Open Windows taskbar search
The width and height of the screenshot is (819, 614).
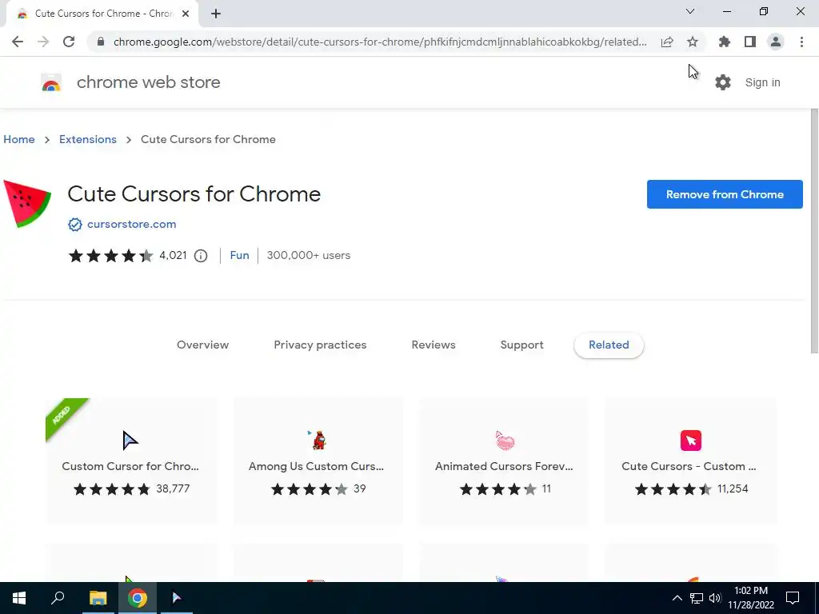(58, 598)
